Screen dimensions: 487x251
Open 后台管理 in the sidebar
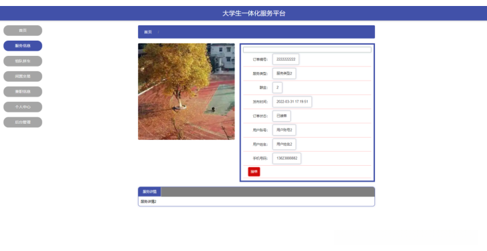click(x=23, y=123)
